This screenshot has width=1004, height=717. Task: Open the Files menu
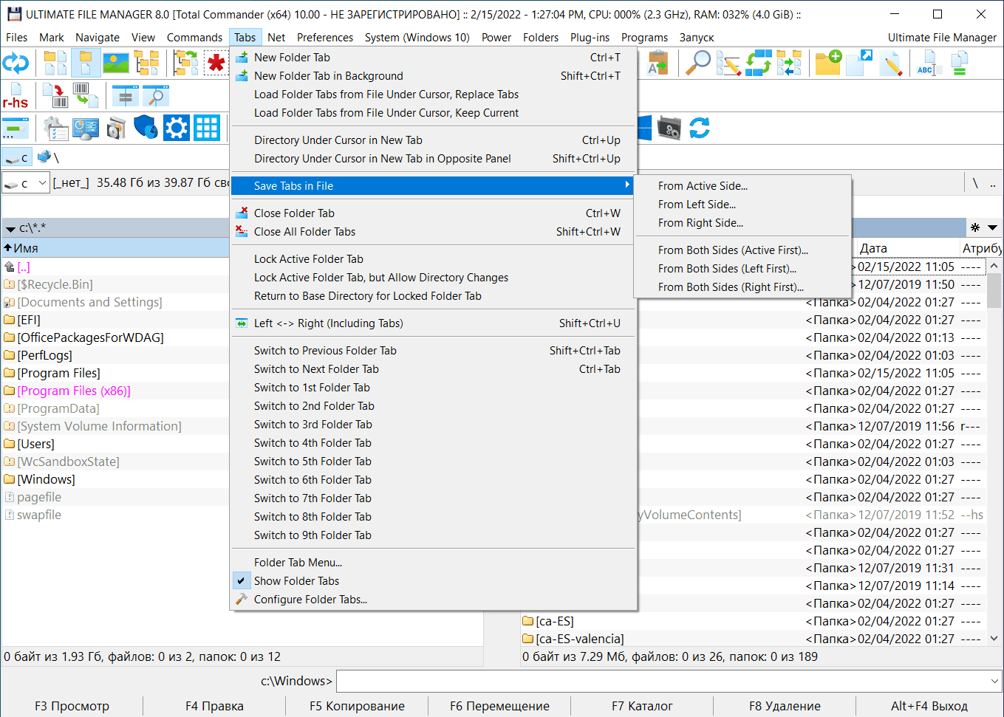click(16, 38)
